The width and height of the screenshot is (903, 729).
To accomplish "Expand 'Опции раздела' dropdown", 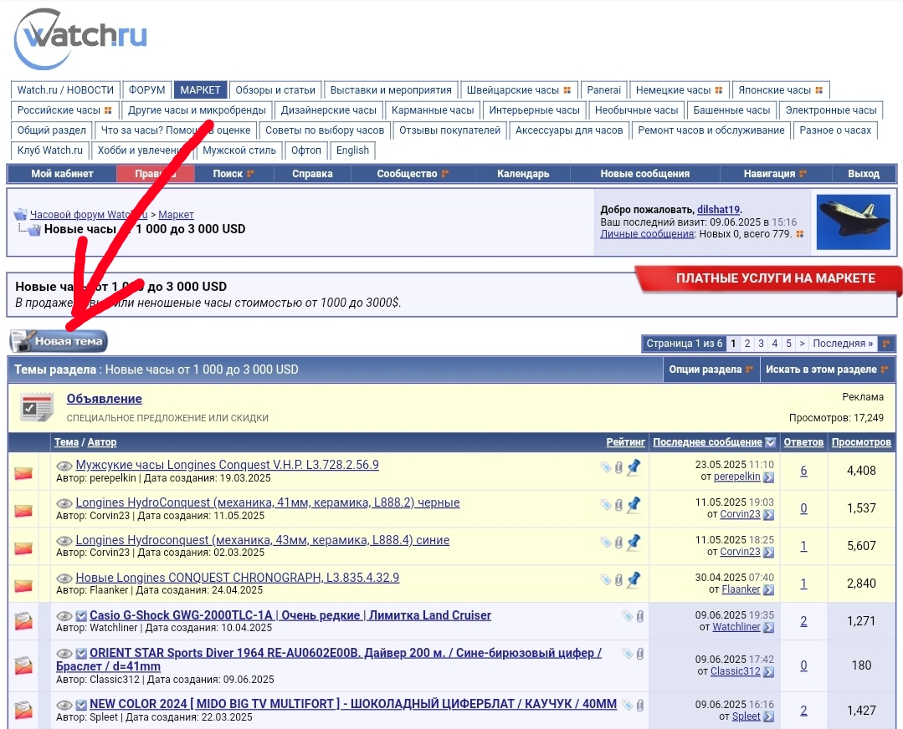I will (x=711, y=370).
